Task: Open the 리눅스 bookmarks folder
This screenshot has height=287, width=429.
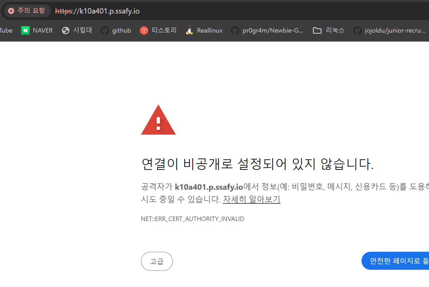Action: [329, 30]
